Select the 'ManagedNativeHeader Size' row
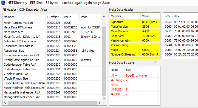This screenshot has width=198, height=108. pos(52,97)
